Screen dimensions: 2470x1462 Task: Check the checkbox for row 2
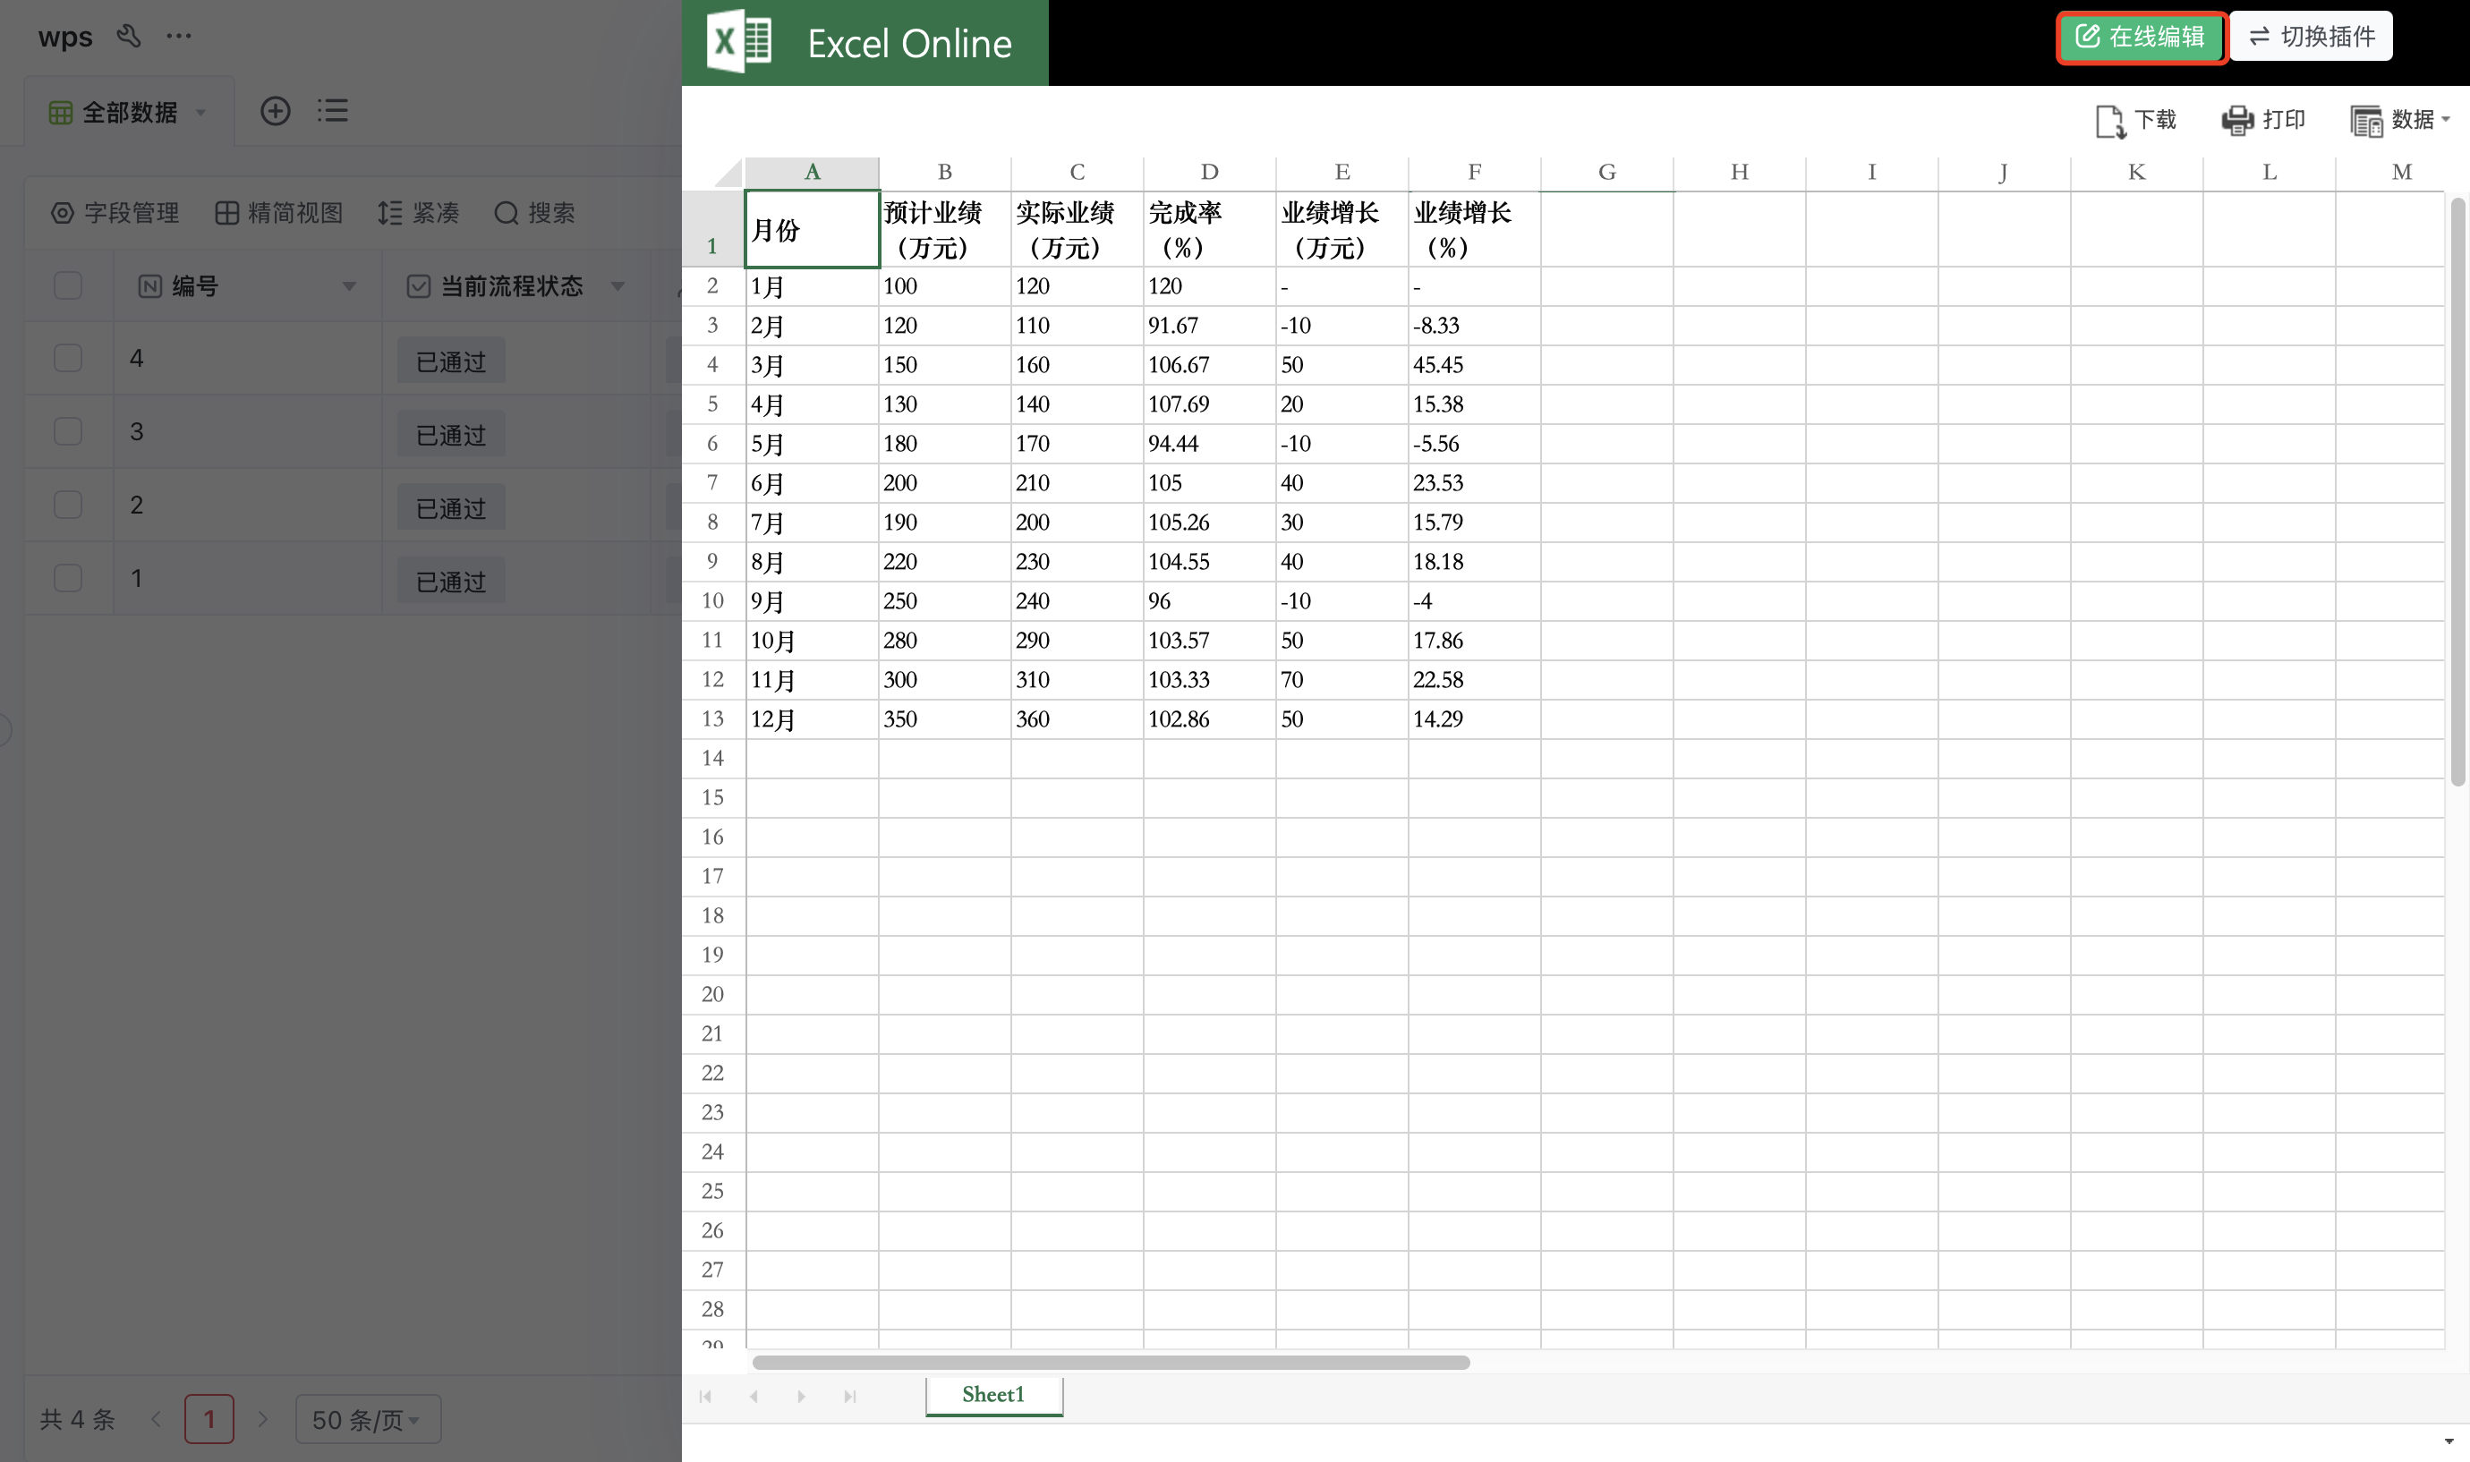tap(68, 505)
